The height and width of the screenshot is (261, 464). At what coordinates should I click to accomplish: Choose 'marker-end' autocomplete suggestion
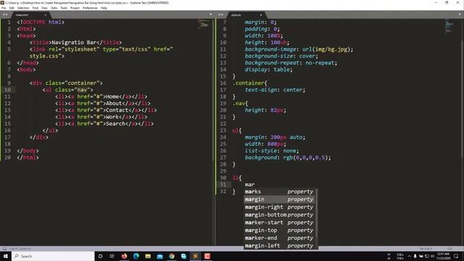278,238
